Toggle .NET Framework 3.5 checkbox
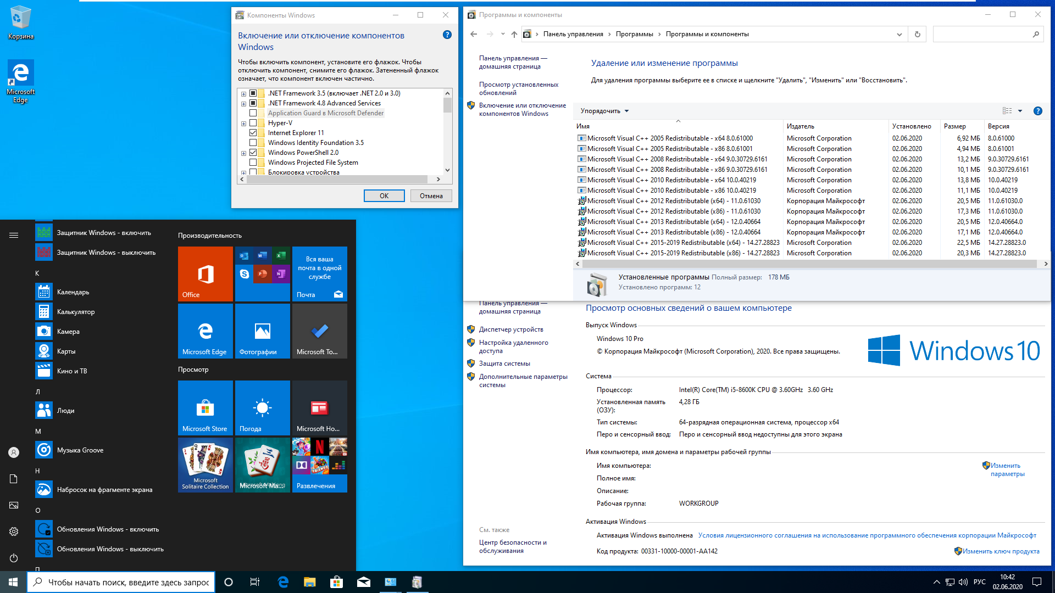The width and height of the screenshot is (1055, 593). [x=253, y=93]
